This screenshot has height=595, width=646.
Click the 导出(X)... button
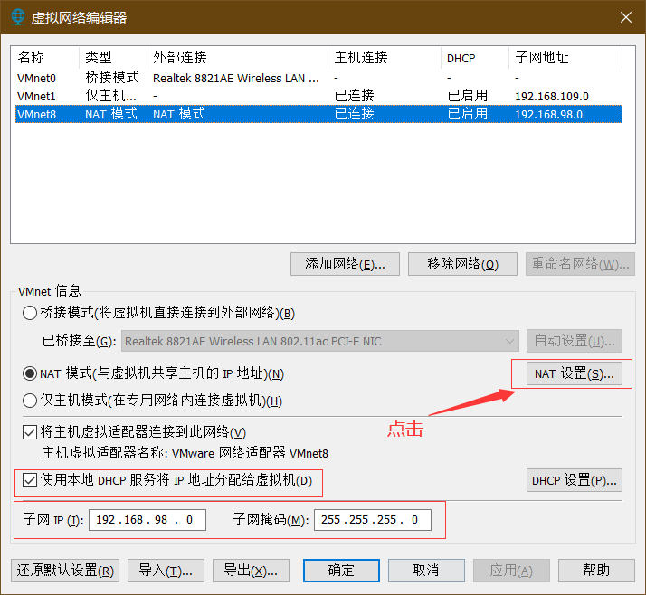(251, 571)
